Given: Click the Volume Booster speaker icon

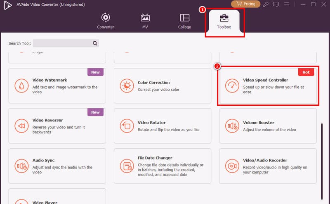Looking at the screenshot, I should [231, 126].
